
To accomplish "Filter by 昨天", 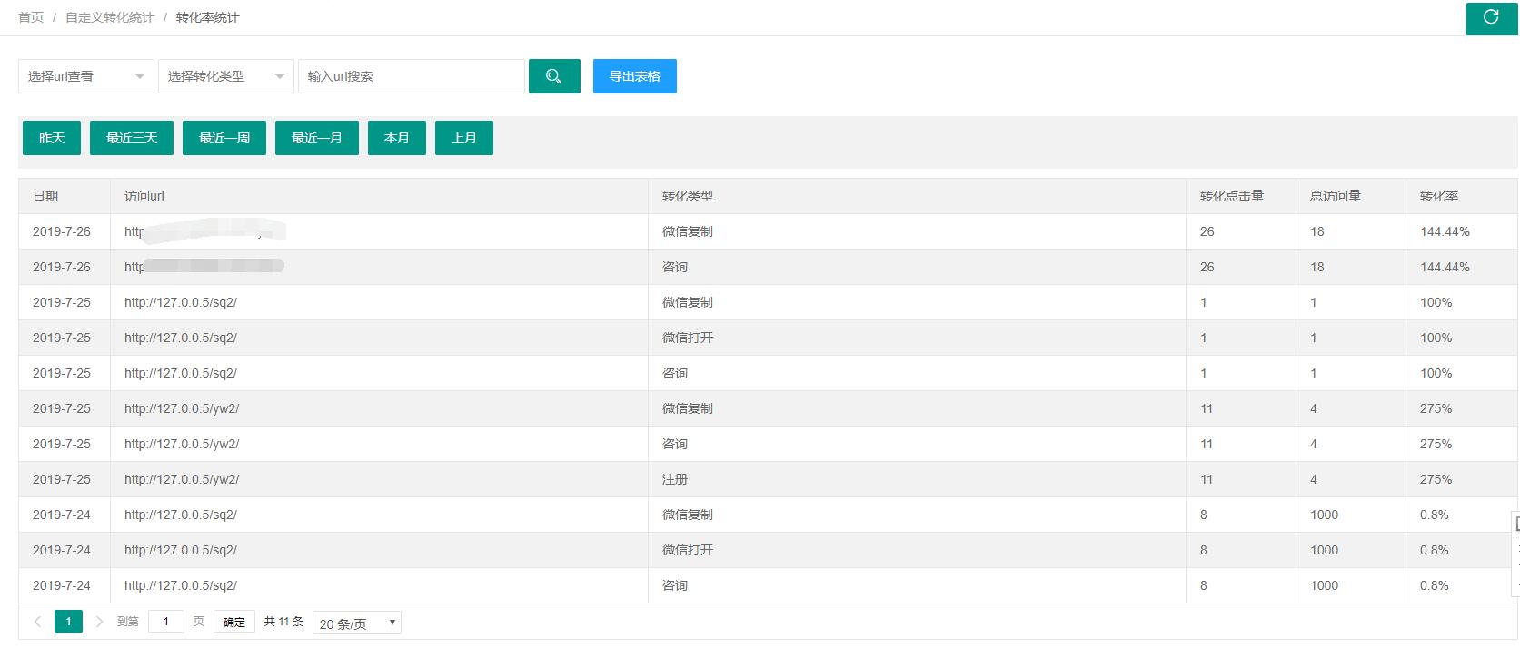I will (x=52, y=138).
